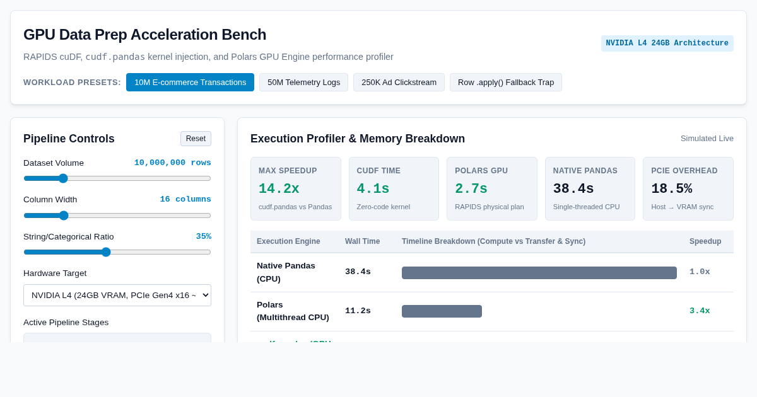Adjust the Column Width slider
This screenshot has width=757, height=397.
coord(117,216)
